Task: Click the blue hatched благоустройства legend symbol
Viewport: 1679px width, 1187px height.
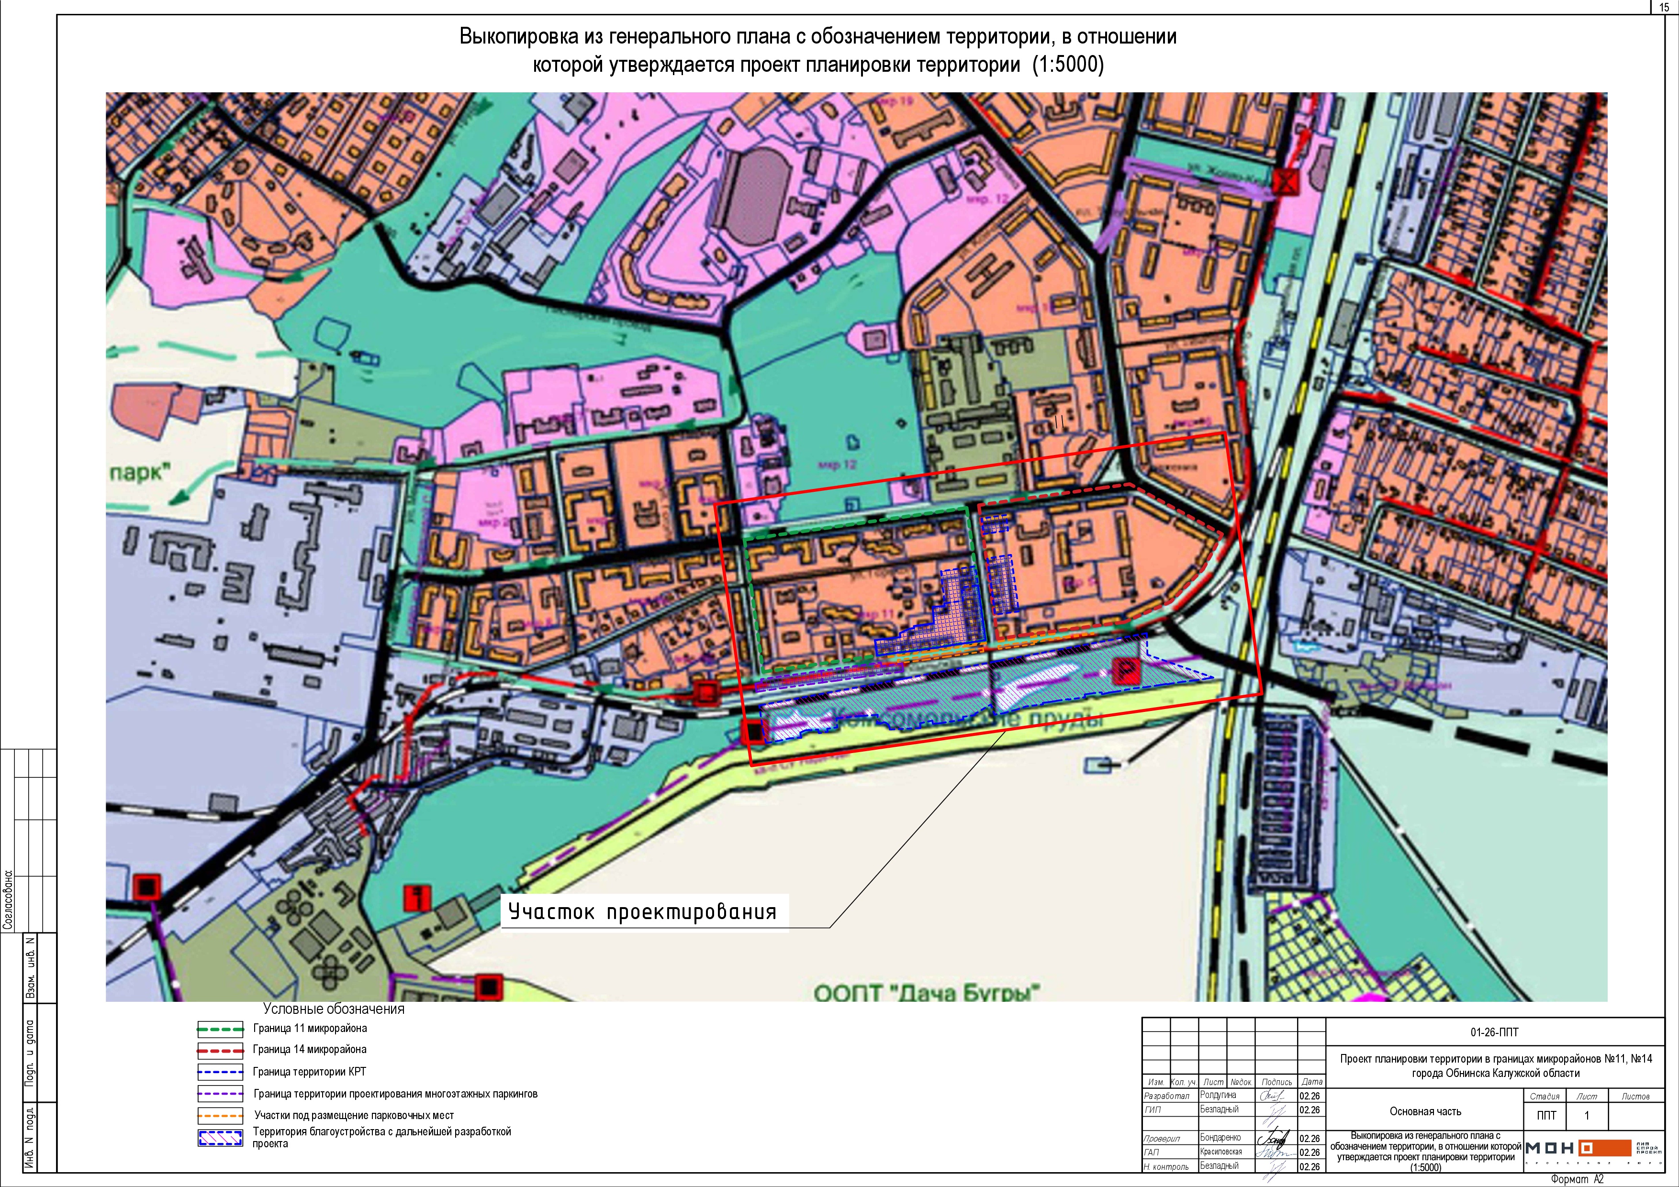Action: tap(220, 1138)
